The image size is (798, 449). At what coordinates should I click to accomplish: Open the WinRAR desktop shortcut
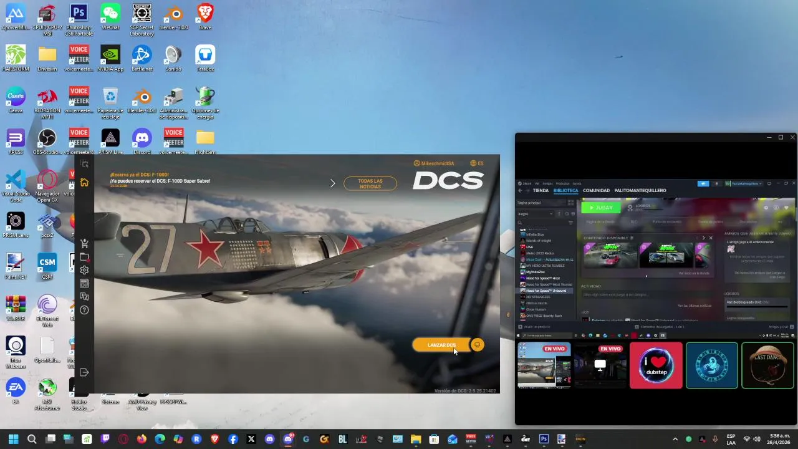point(16,308)
